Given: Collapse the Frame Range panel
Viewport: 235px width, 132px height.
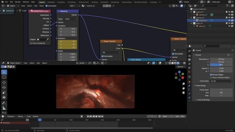Looking at the screenshot, I should pos(194,86).
